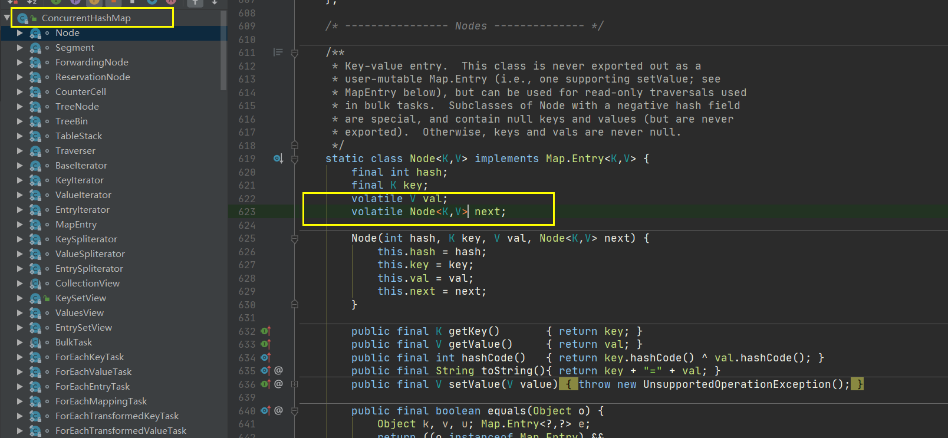Select the Segment entry in structure tree
This screenshot has height=438, width=948.
coord(75,48)
